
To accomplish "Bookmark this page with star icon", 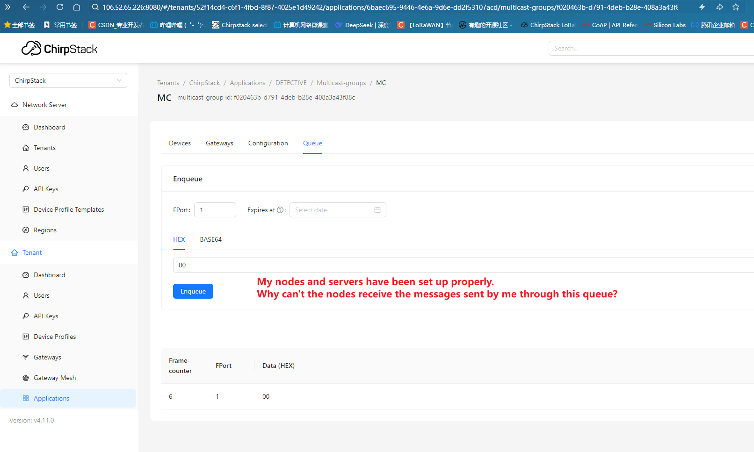I will pyautogui.click(x=736, y=7).
